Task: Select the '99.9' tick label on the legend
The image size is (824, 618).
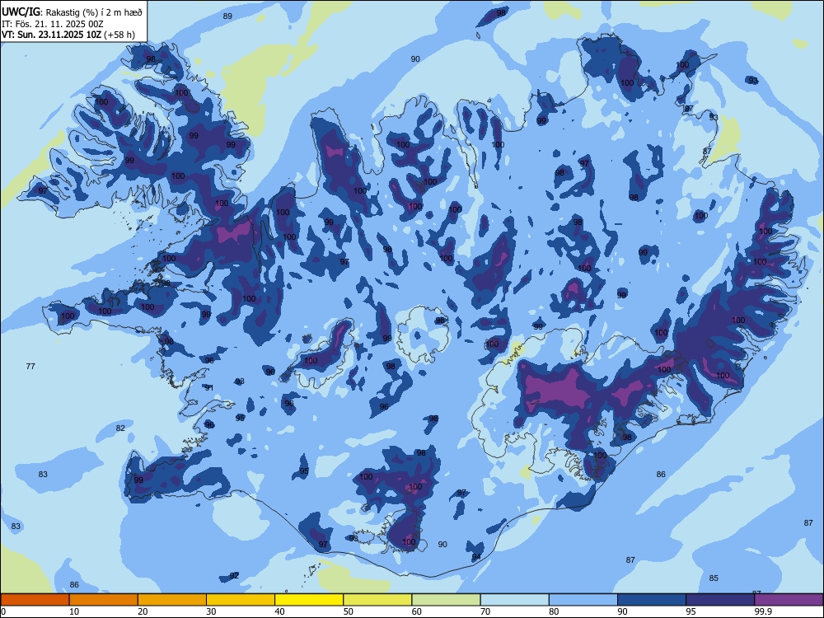Action: [762, 611]
